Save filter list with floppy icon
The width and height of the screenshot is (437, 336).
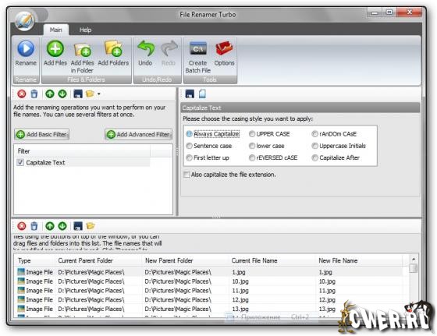(78, 94)
